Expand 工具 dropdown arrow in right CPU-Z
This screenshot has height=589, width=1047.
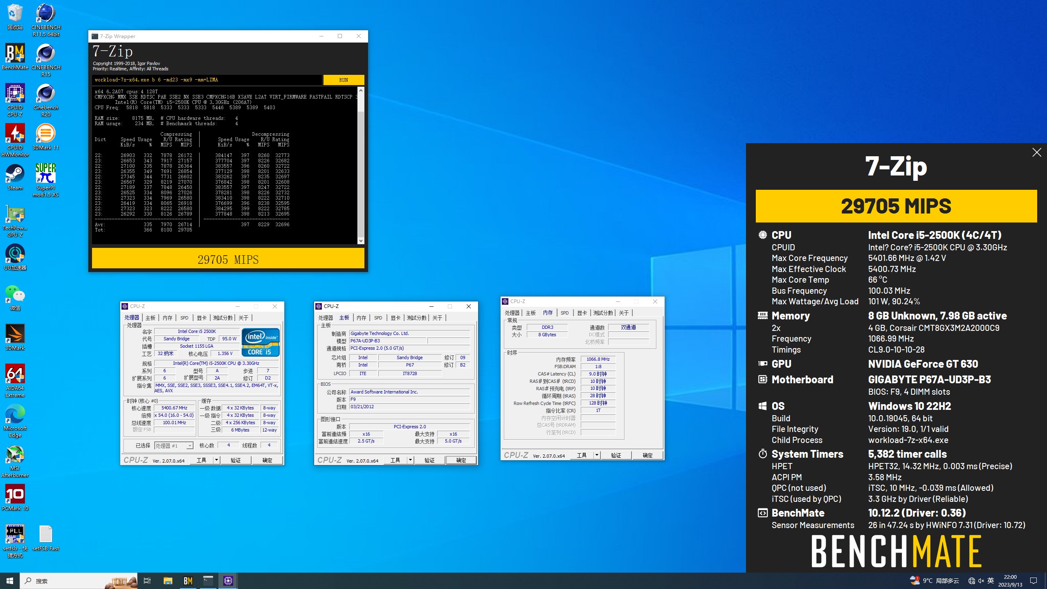click(597, 455)
